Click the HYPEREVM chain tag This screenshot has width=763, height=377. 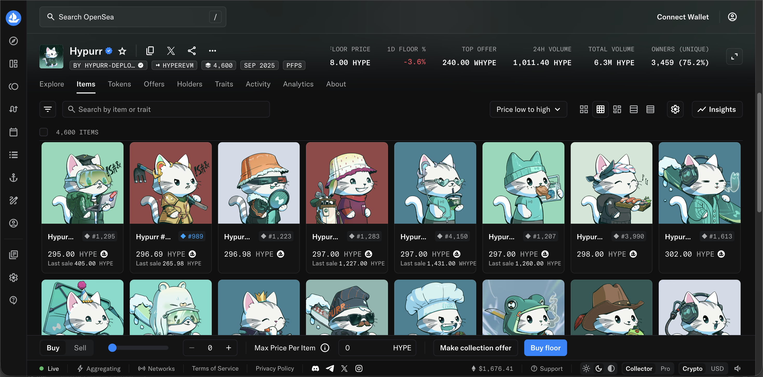tap(174, 65)
